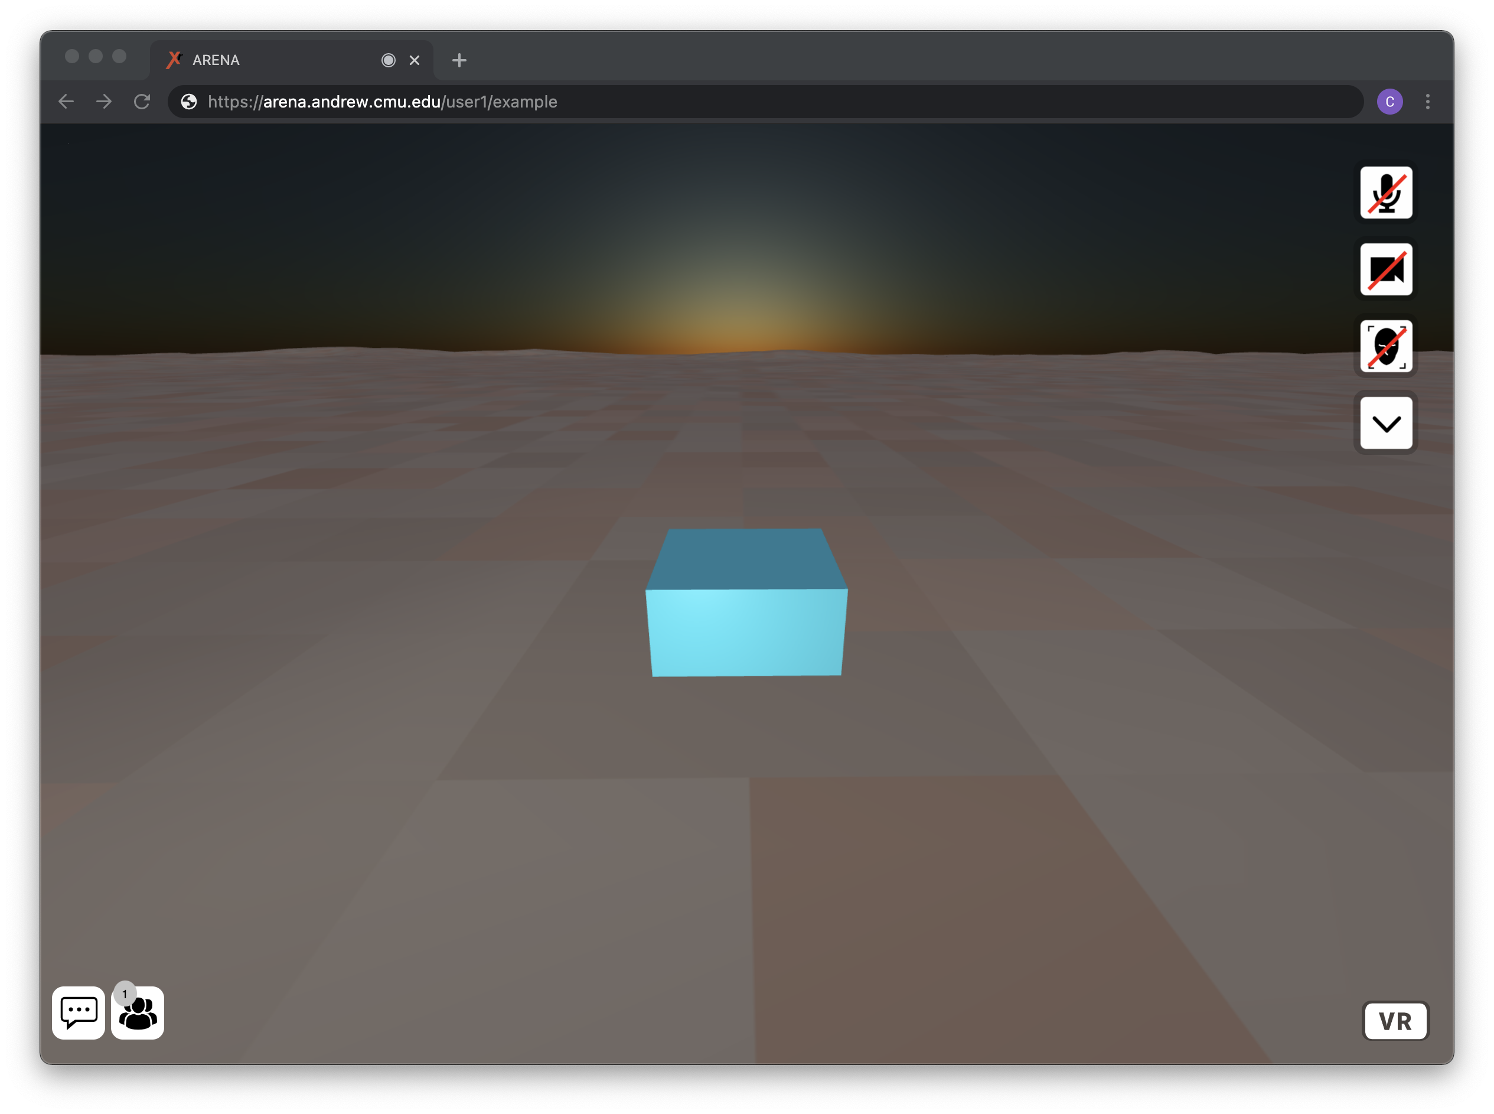The height and width of the screenshot is (1114, 1494).
Task: Select the ARENA tab
Action: coord(291,60)
